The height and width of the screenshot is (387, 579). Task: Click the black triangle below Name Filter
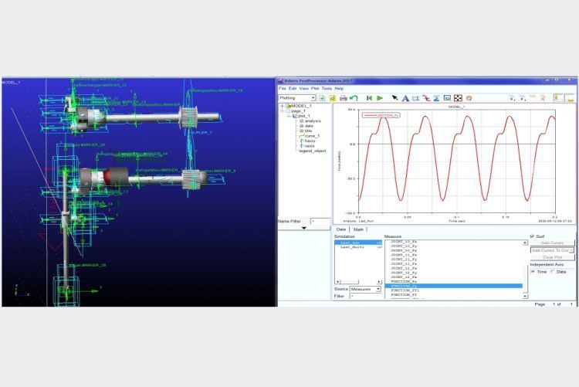304,228
